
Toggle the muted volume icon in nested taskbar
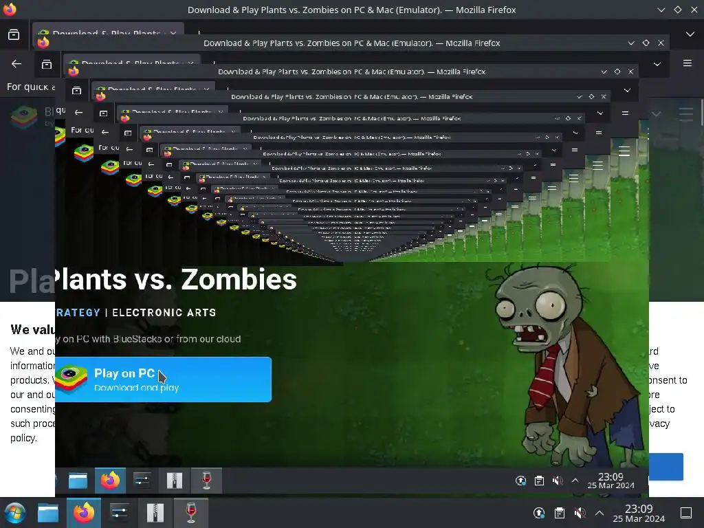[557, 481]
